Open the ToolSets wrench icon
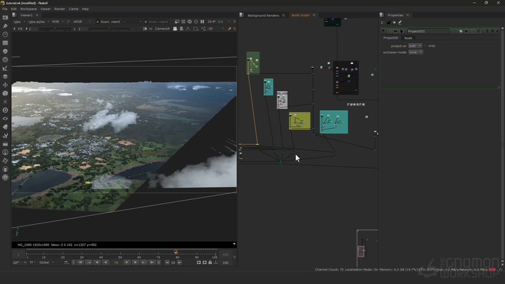The width and height of the screenshot is (505, 284). (x=5, y=135)
